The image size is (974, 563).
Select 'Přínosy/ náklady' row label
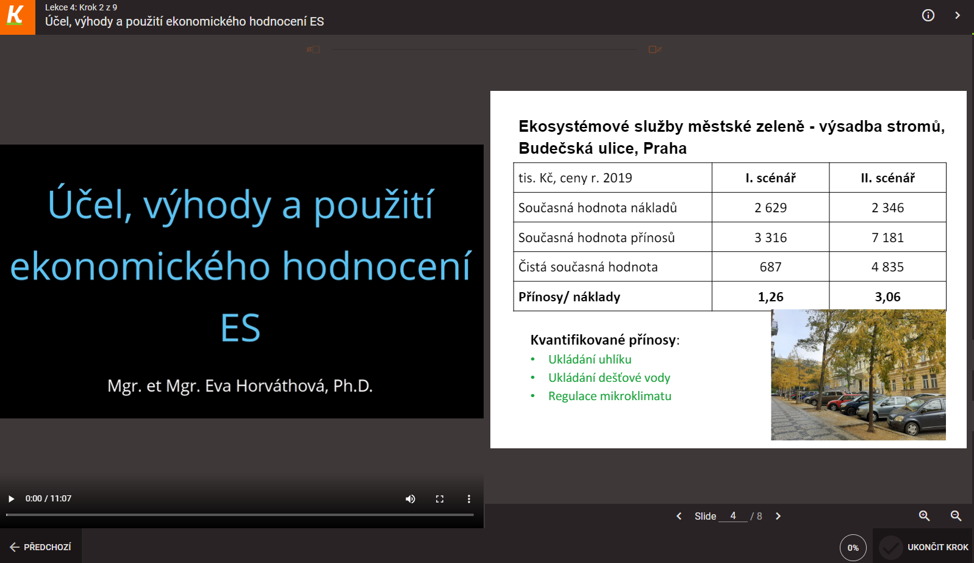click(569, 297)
